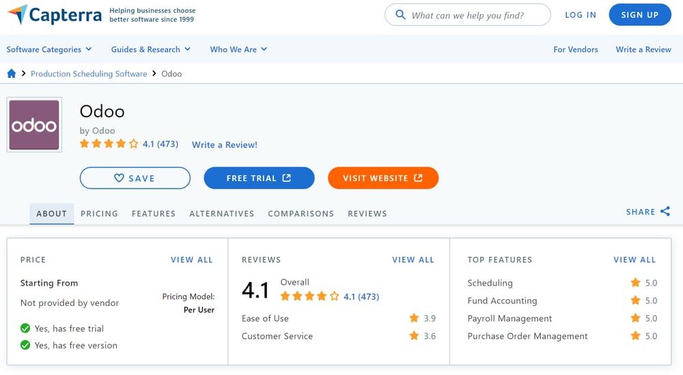Open the ALTERNATIVES tab
This screenshot has height=375, width=683.
pos(221,214)
